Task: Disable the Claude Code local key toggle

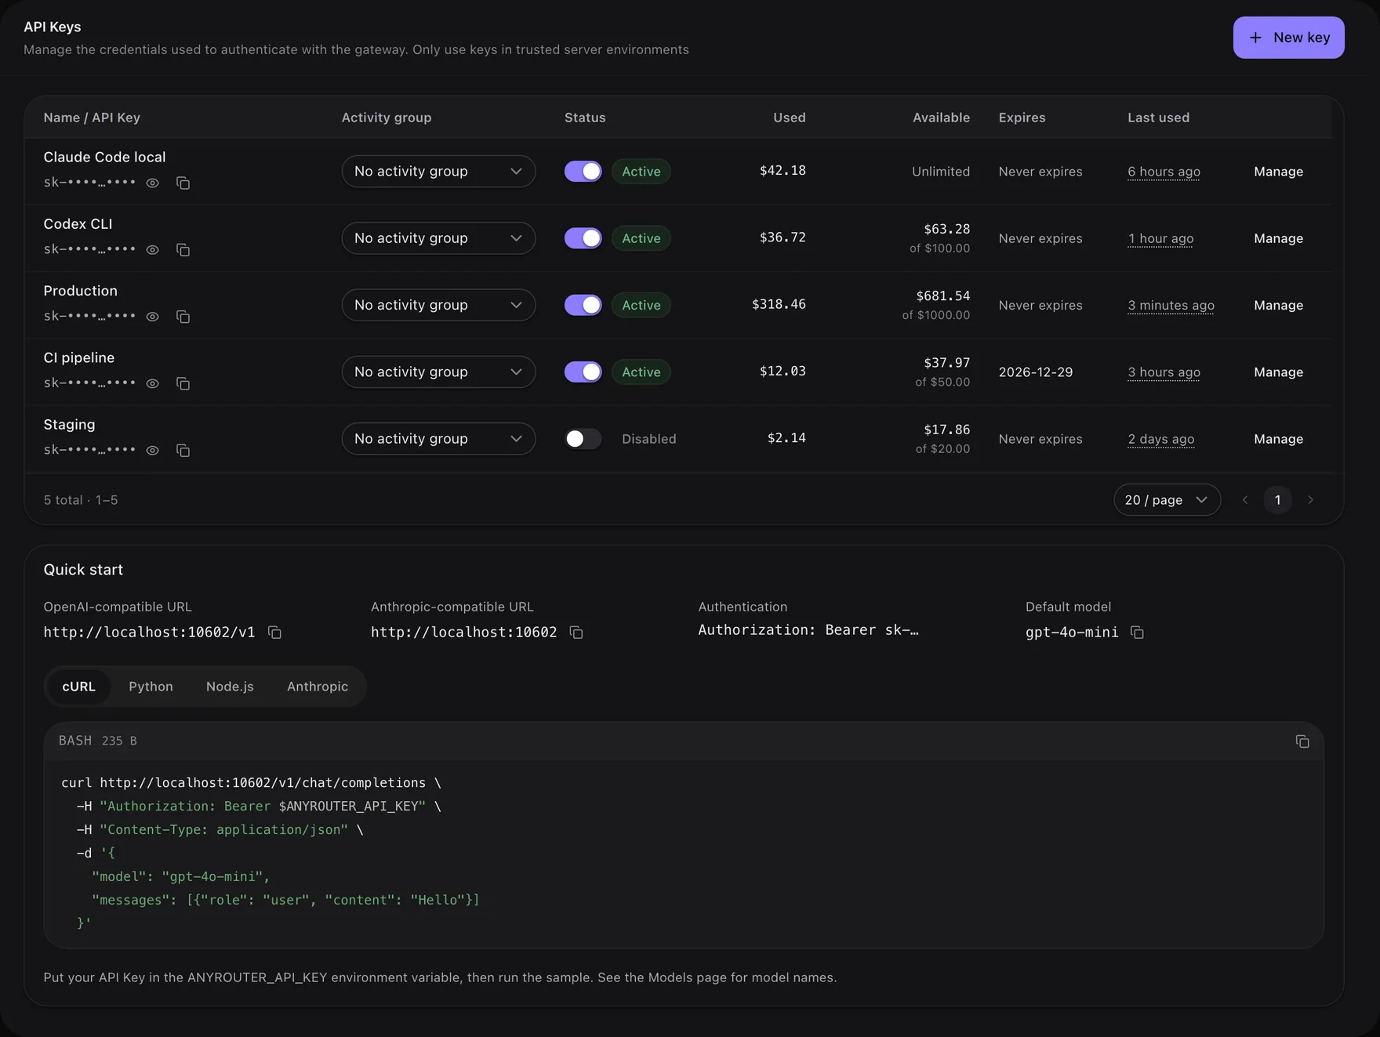Action: pos(583,171)
